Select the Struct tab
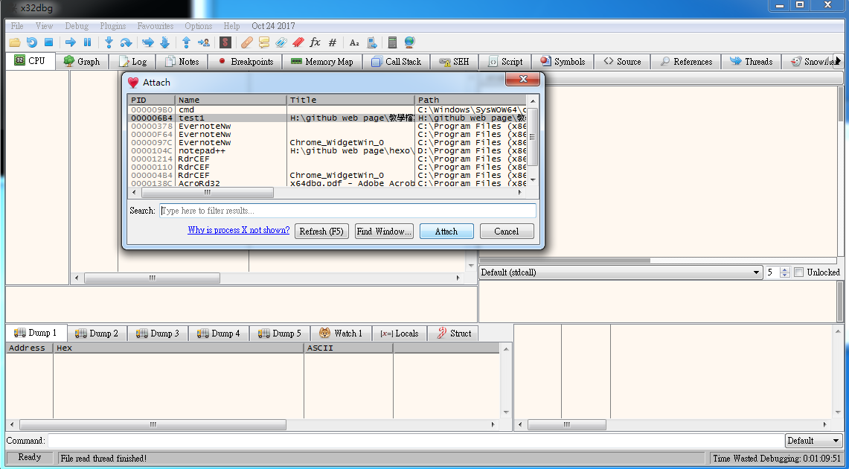This screenshot has width=849, height=469. [454, 334]
